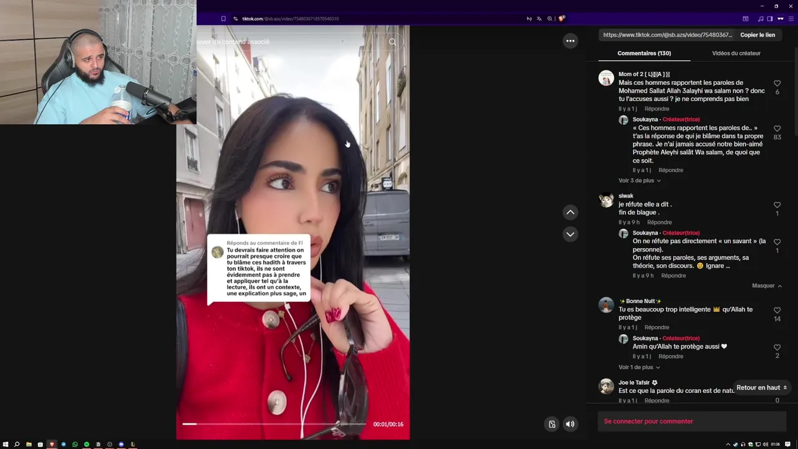Expand 'Voir 3 de plus' replies
Screen dimensions: 798x449
point(640,181)
